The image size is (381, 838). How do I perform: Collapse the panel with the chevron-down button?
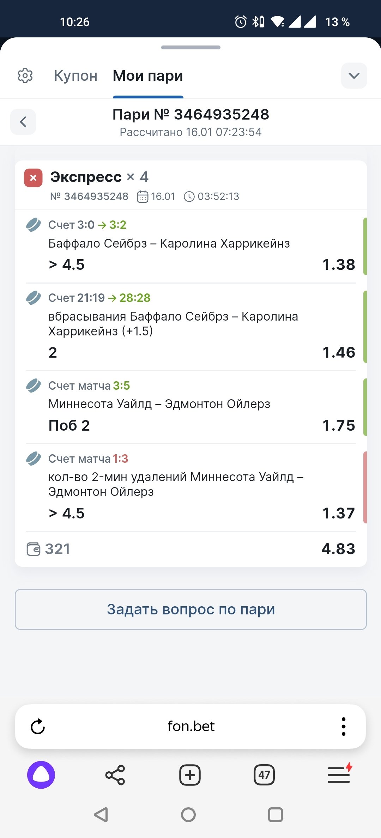point(354,75)
